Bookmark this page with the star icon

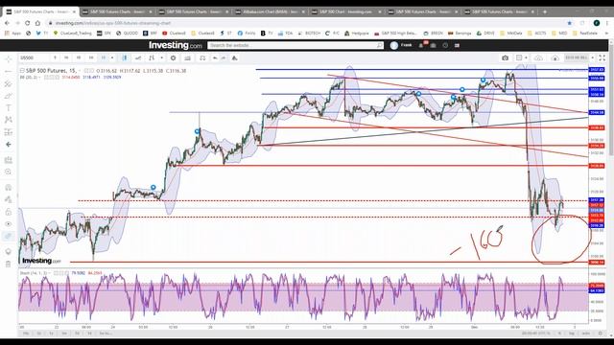pyautogui.click(x=570, y=23)
